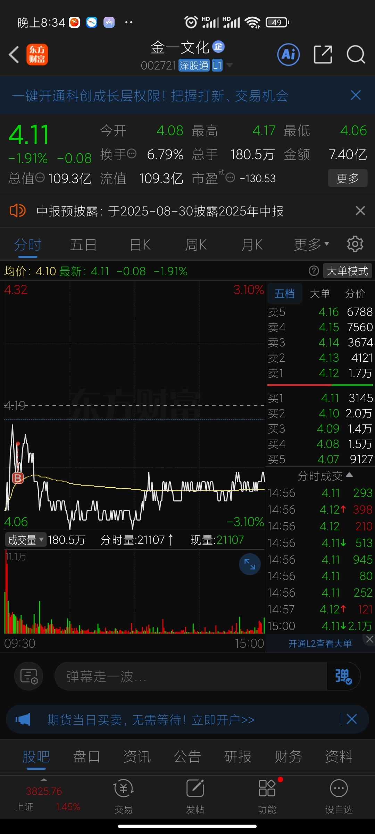Tap 更多 button in quote summary
Viewport: 375px width, 834px height.
click(x=348, y=178)
